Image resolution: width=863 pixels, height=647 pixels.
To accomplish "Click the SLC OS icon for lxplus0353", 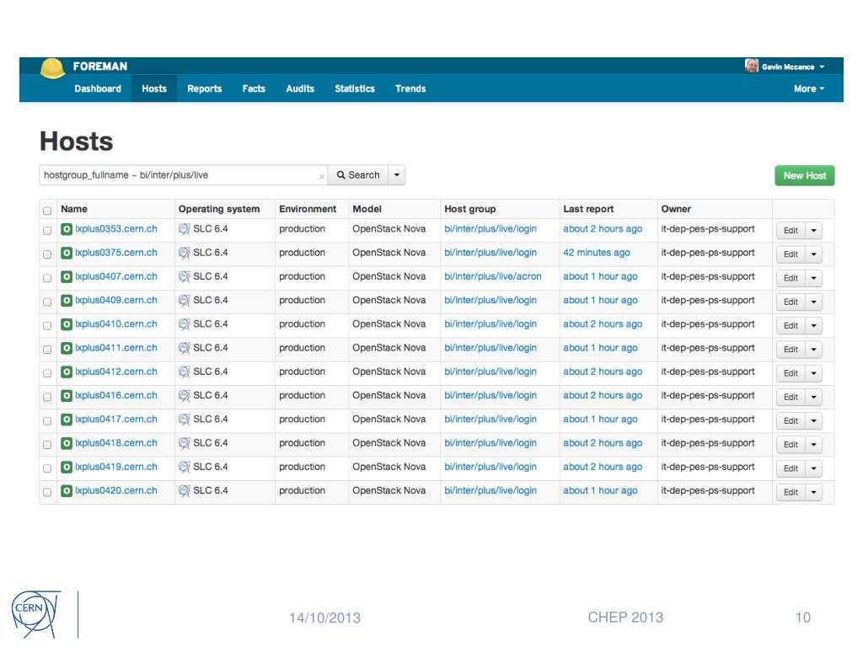I will click(x=185, y=229).
